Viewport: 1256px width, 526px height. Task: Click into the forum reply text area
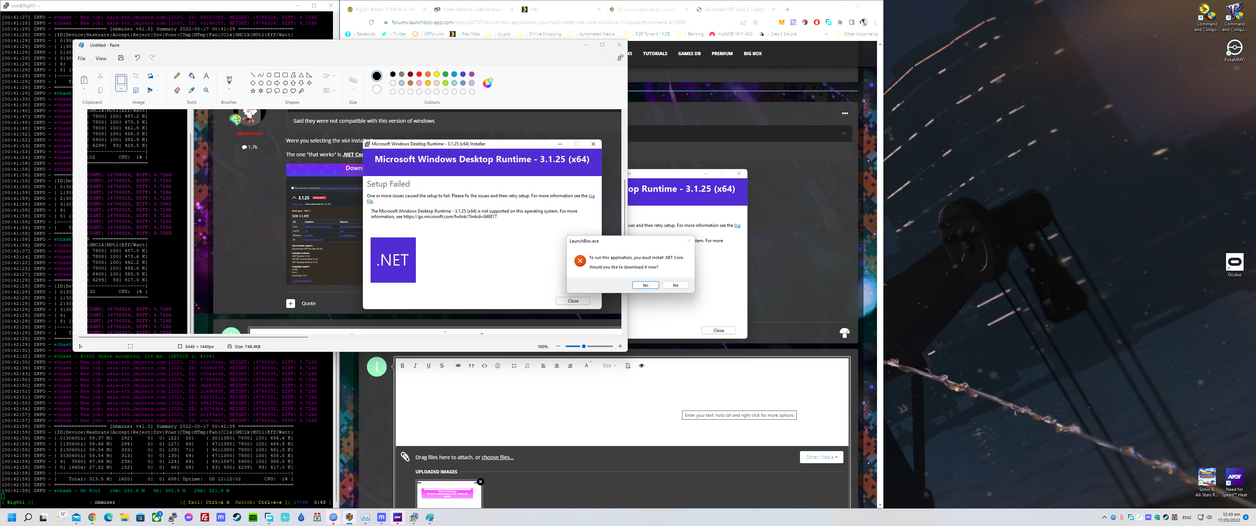622,409
